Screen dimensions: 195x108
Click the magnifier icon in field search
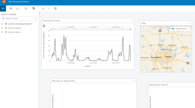pyautogui.click(x=3, y=18)
